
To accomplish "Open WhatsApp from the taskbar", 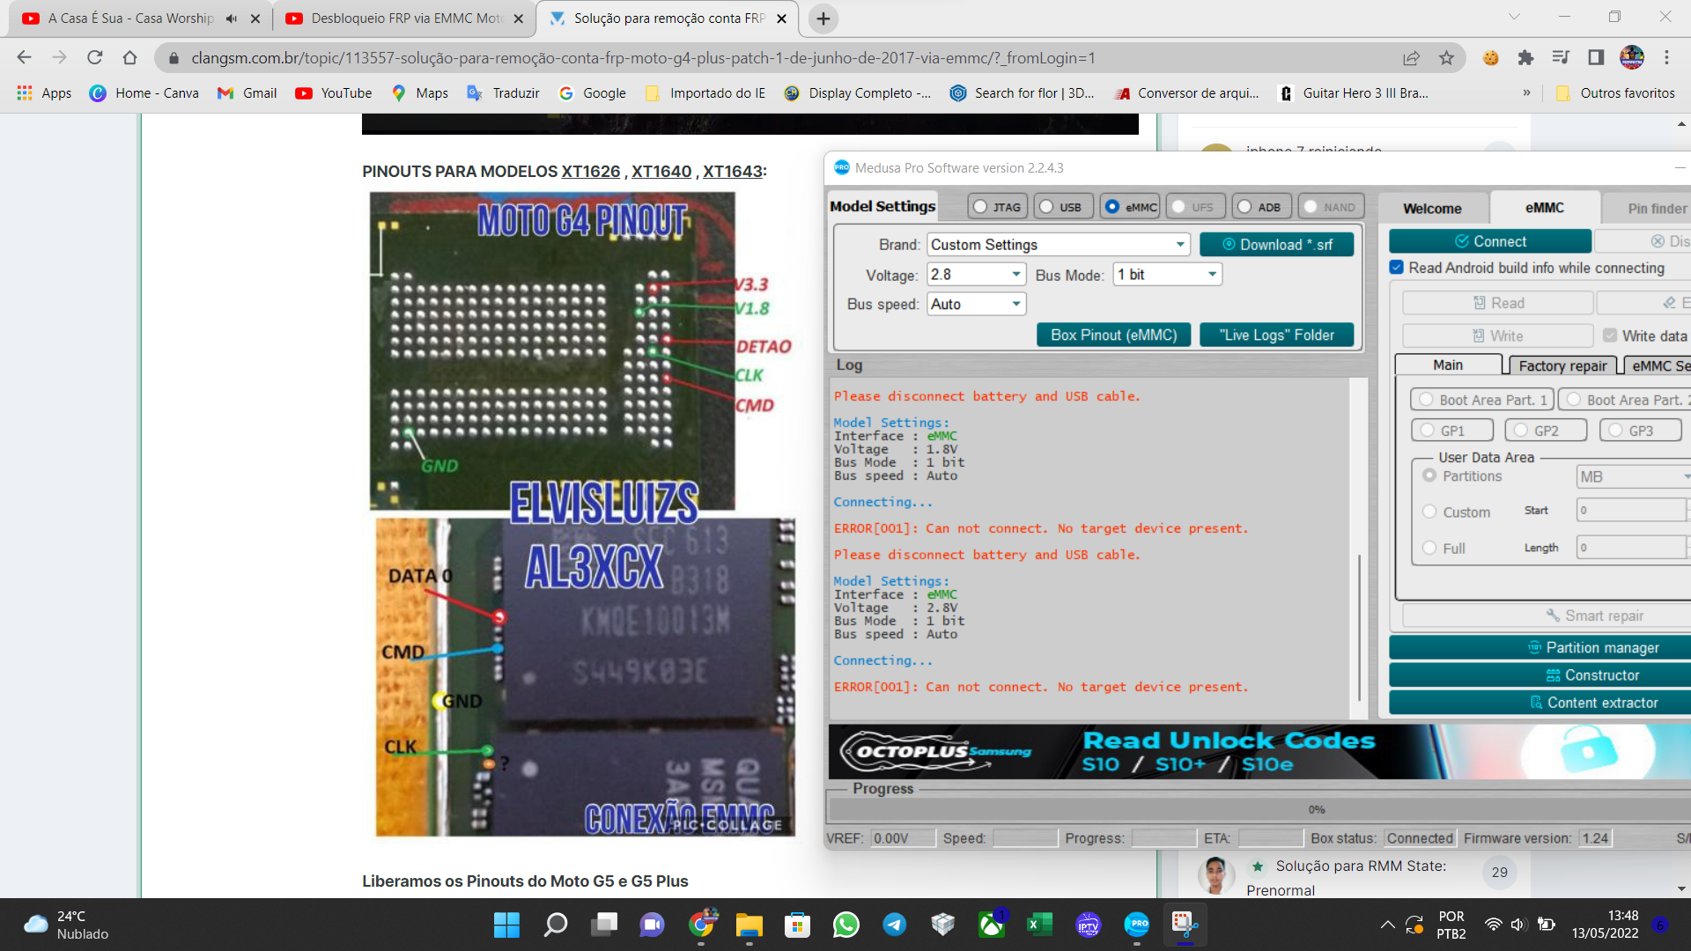I will point(845,925).
